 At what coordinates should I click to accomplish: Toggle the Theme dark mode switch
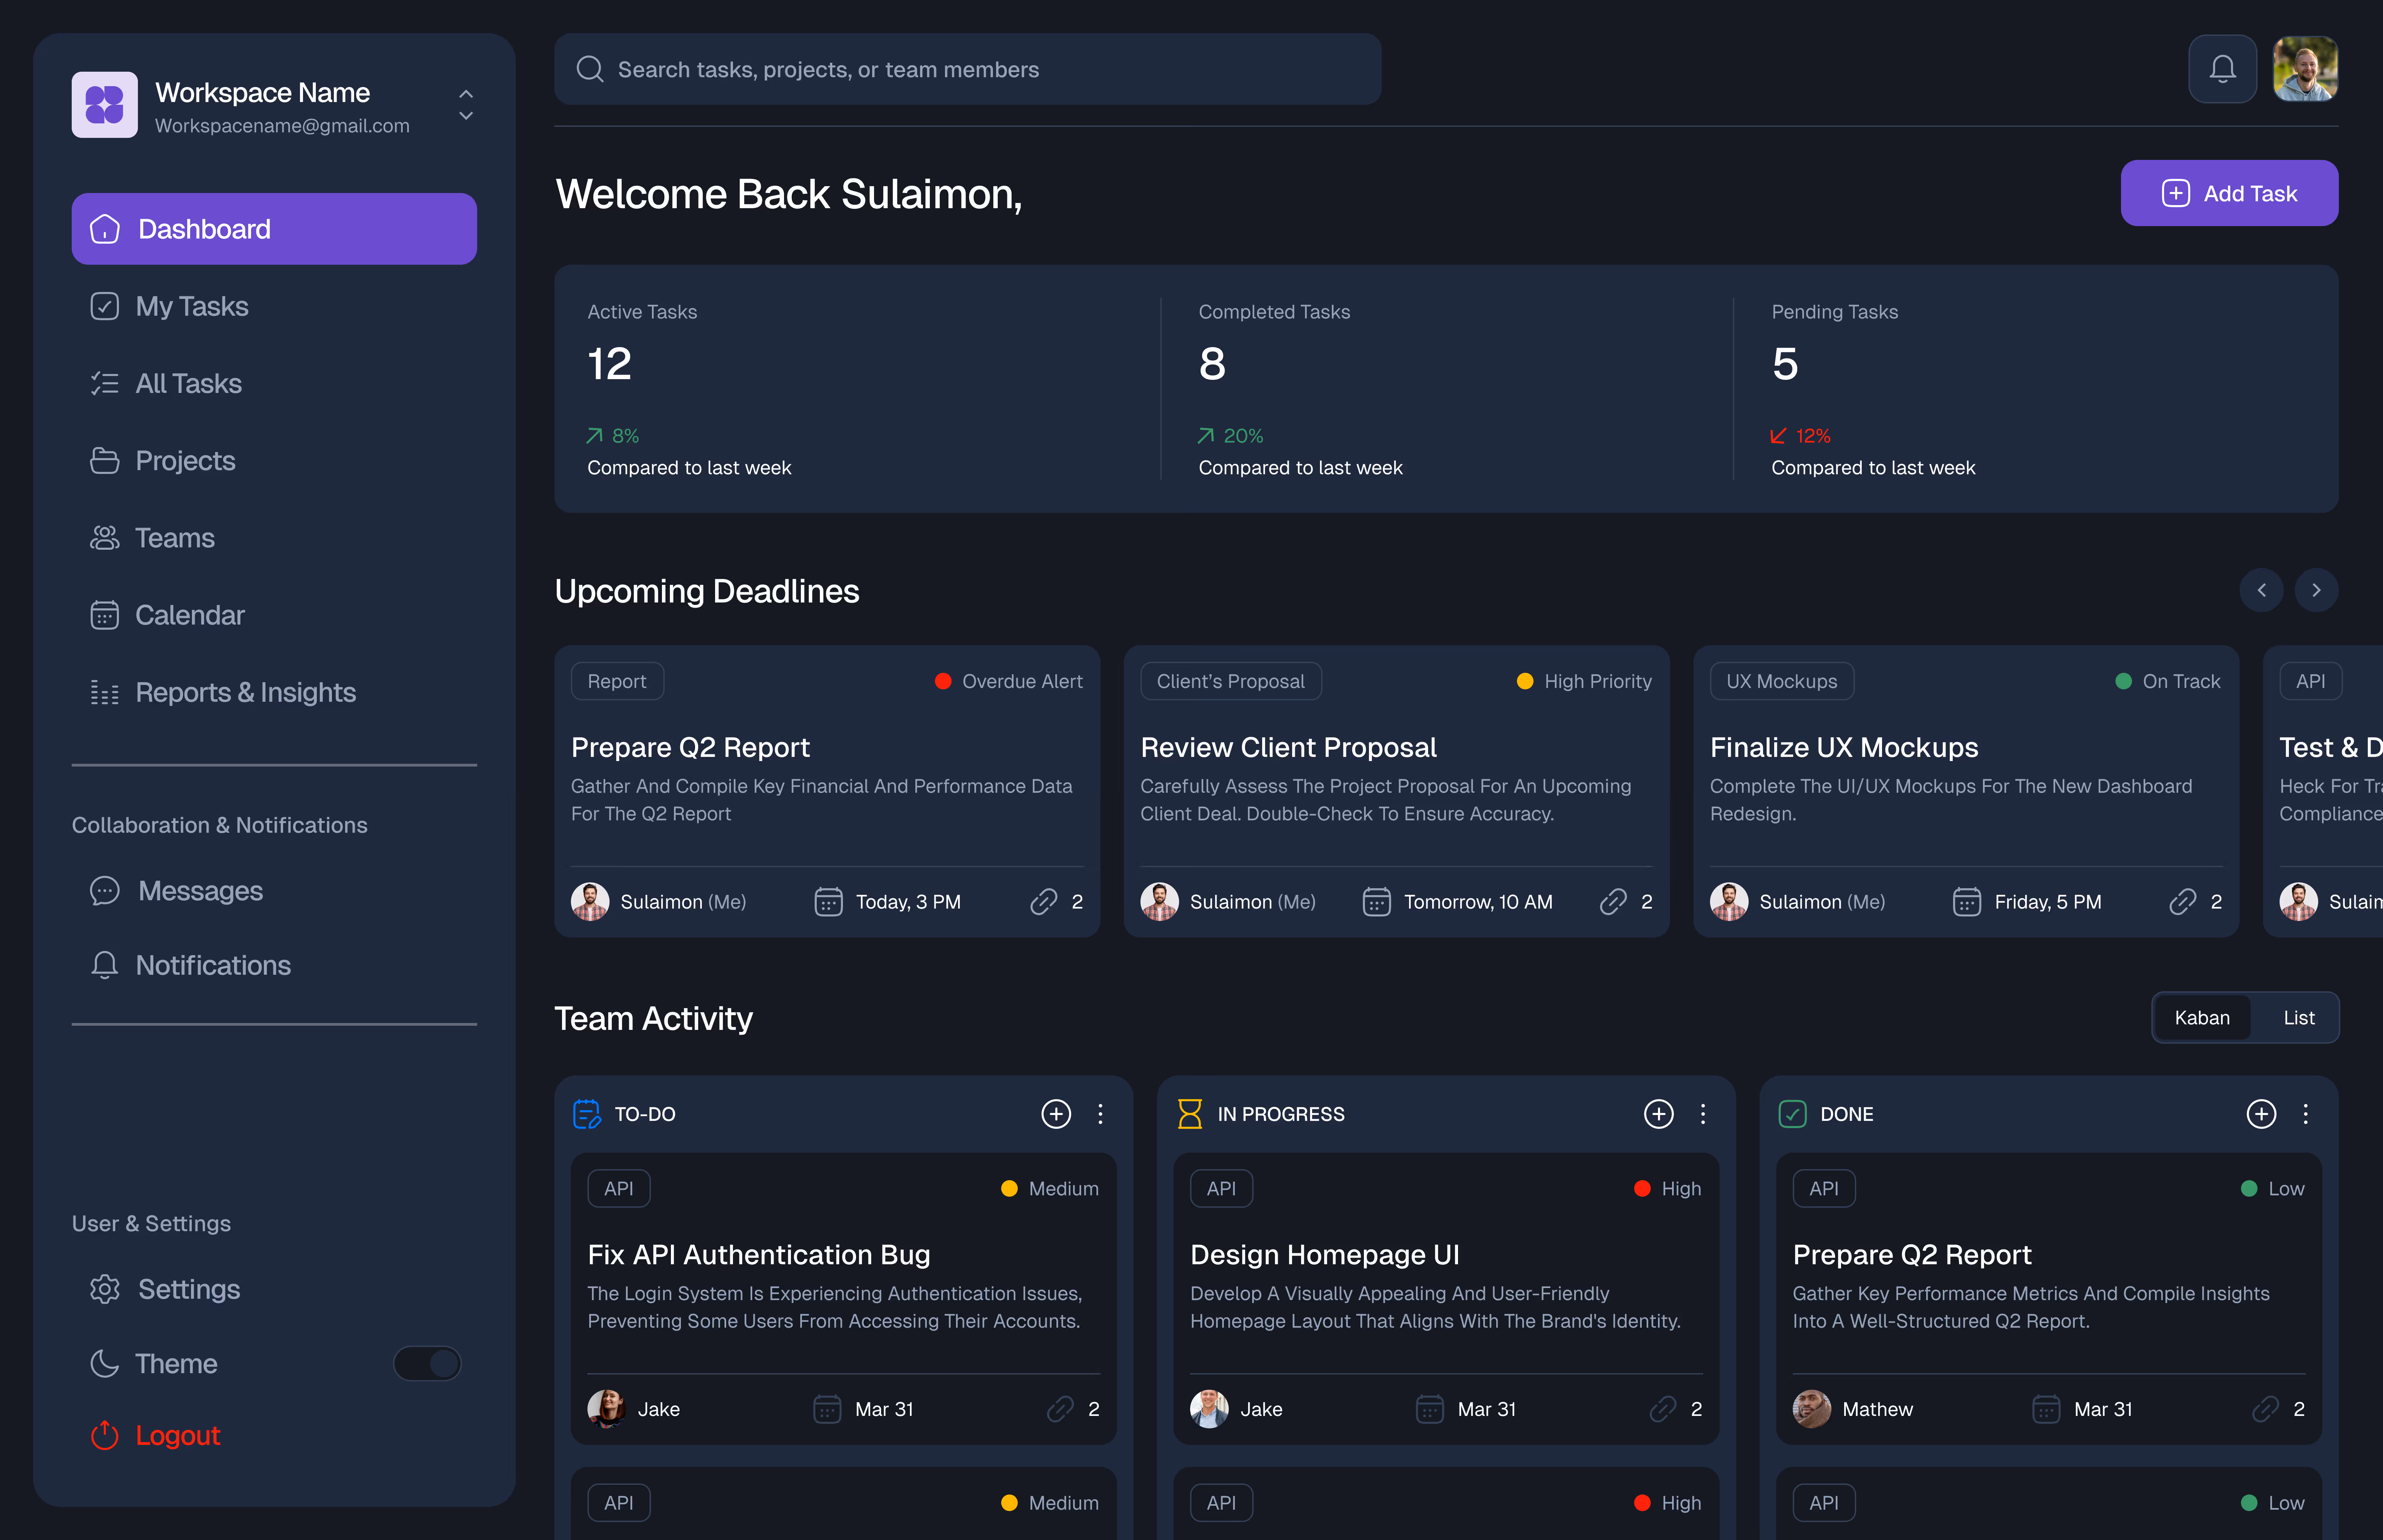tap(427, 1363)
